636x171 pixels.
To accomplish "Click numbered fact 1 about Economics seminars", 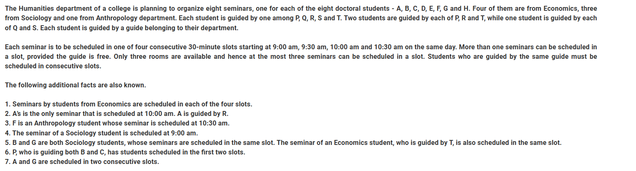I will pos(129,104).
